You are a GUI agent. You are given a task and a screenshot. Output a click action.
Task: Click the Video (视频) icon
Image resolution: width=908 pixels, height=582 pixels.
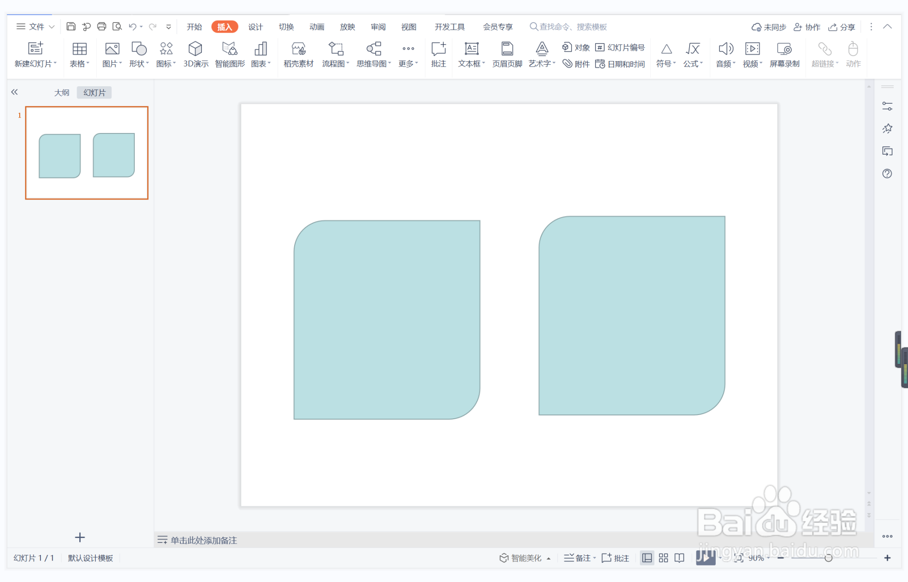(752, 49)
